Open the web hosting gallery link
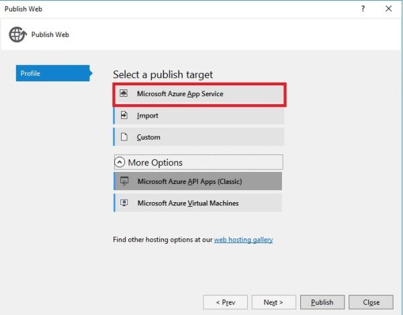The height and width of the screenshot is (315, 403). point(243,240)
